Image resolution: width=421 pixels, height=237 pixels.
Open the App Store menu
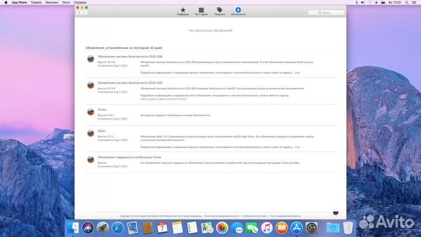pyautogui.click(x=19, y=2)
